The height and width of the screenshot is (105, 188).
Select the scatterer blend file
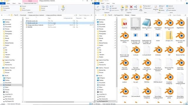pyautogui.click(x=125, y=78)
